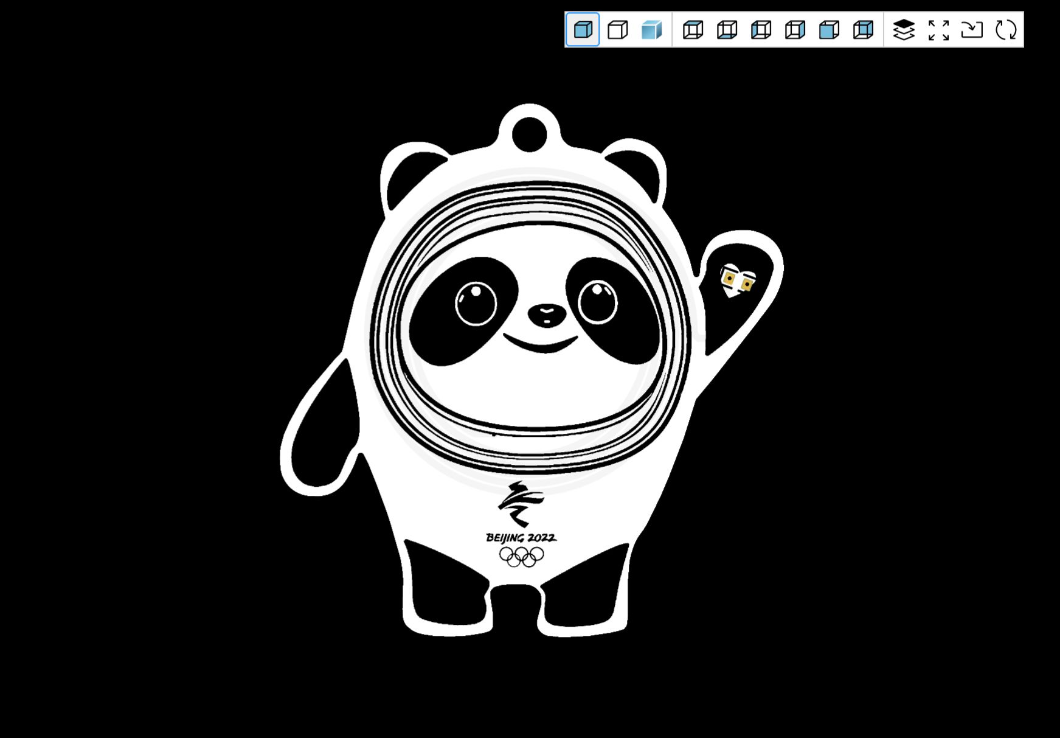Screen dimensions: 1060x738
Task: Click the export arrow-into-tray icon
Action: (x=972, y=29)
